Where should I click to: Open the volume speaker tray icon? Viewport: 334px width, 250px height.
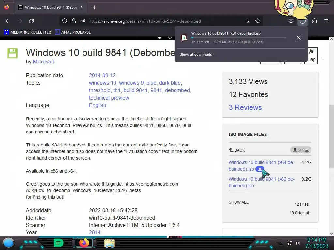(x=298, y=243)
